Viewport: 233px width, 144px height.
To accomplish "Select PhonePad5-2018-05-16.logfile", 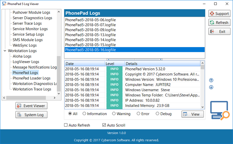I will click(x=135, y=50).
